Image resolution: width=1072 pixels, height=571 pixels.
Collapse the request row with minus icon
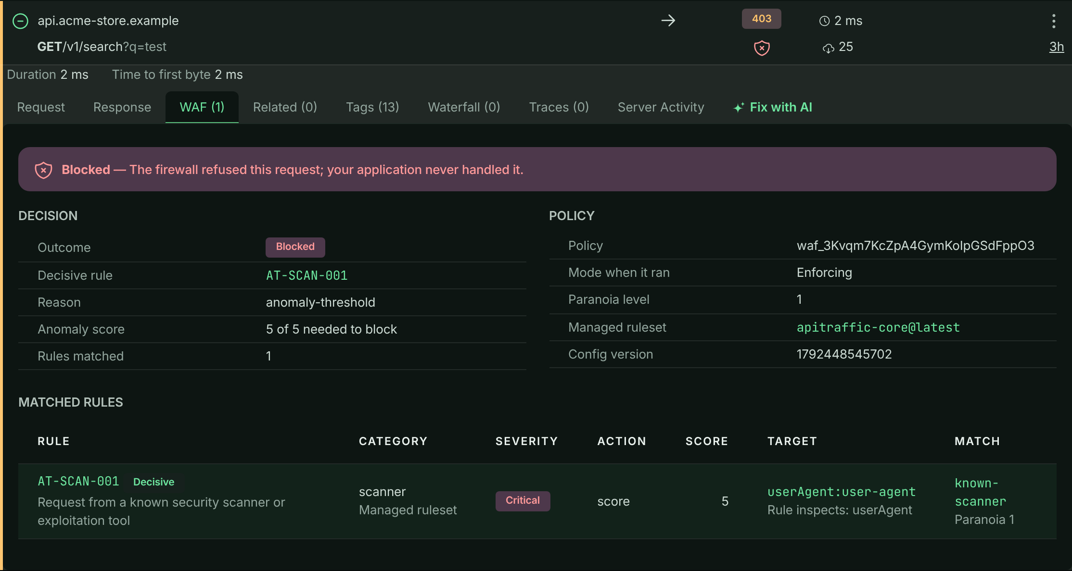tap(20, 21)
